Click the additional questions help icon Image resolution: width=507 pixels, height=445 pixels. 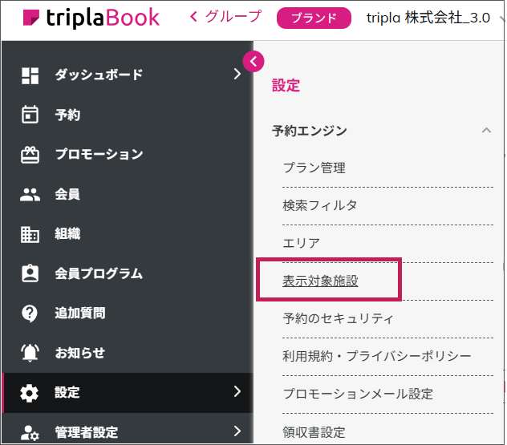point(30,314)
